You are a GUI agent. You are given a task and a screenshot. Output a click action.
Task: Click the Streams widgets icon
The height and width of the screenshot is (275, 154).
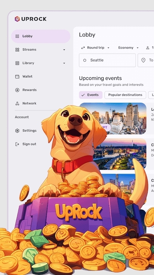(17, 50)
